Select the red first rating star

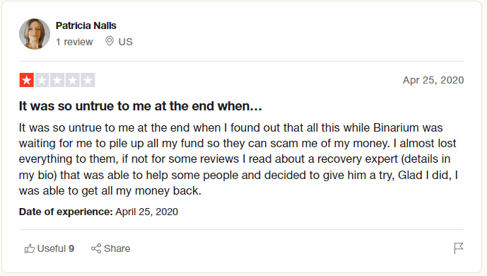pos(27,80)
